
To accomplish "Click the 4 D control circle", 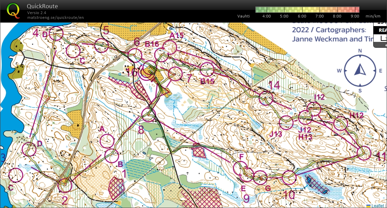I will point(56,33).
